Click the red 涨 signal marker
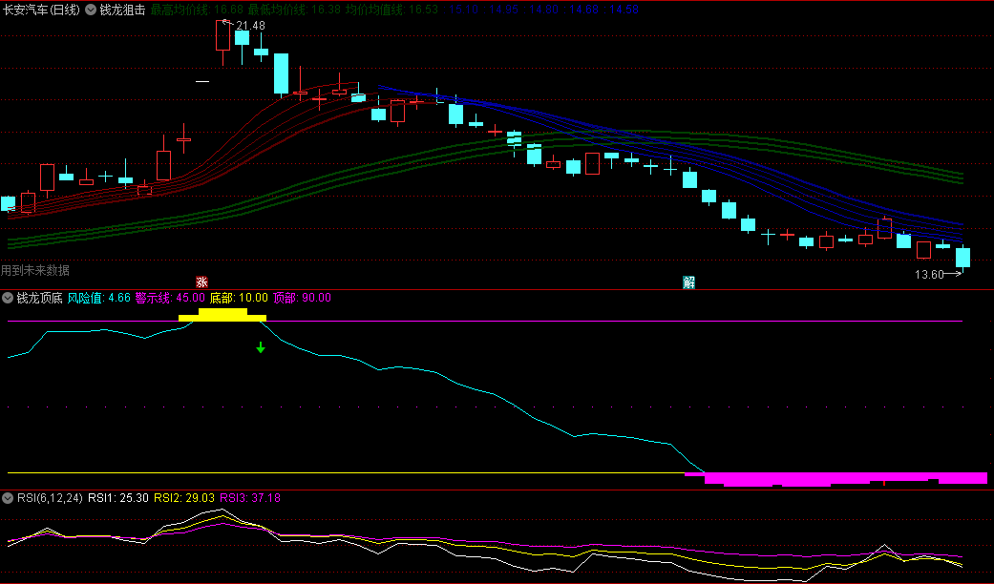The height and width of the screenshot is (584, 994). pyautogui.click(x=201, y=282)
